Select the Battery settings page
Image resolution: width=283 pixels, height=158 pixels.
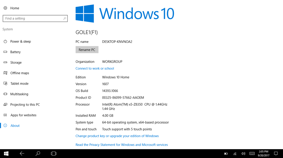[x=15, y=52]
